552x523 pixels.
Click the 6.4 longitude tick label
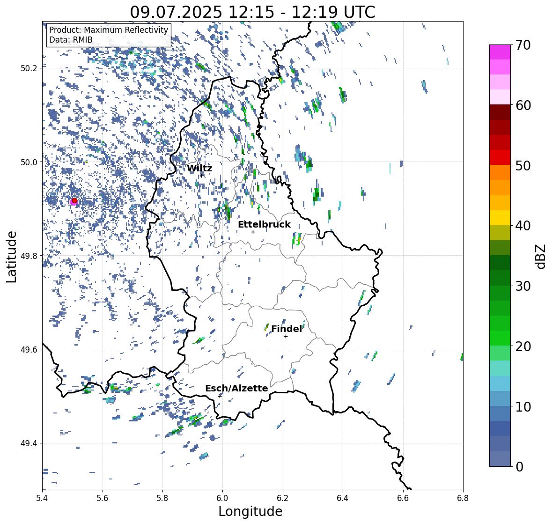(x=343, y=498)
